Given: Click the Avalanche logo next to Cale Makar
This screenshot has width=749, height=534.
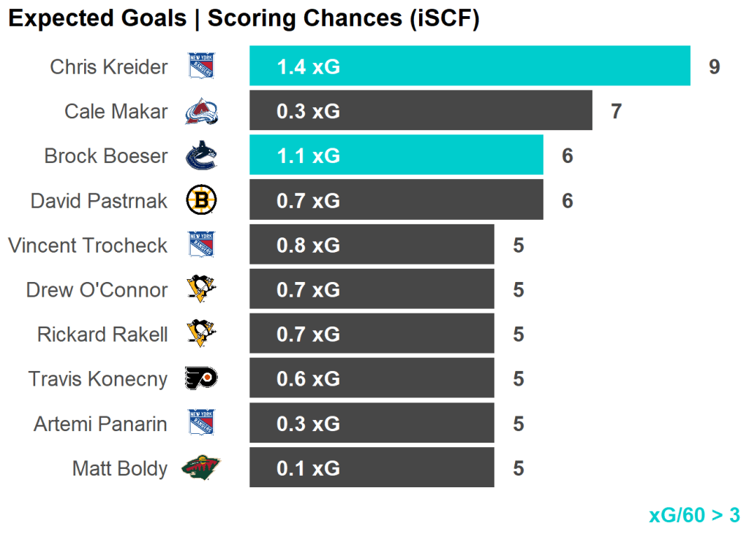Looking at the screenshot, I should coord(201,111).
